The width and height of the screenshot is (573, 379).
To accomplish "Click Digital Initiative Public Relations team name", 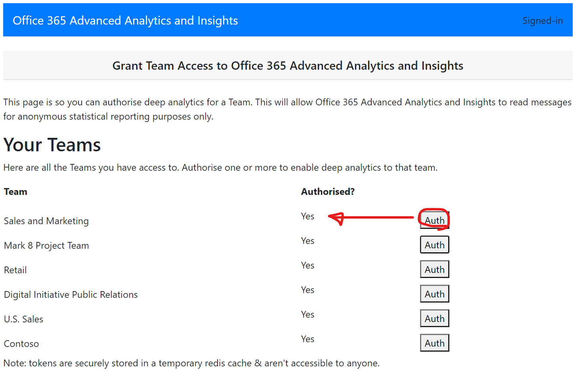I will [x=71, y=295].
